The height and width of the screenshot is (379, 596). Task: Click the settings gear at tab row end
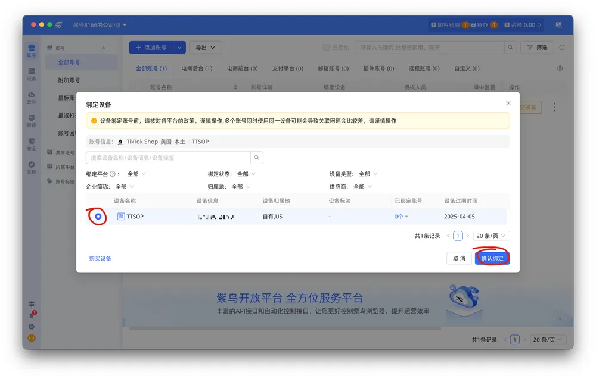pyautogui.click(x=560, y=68)
